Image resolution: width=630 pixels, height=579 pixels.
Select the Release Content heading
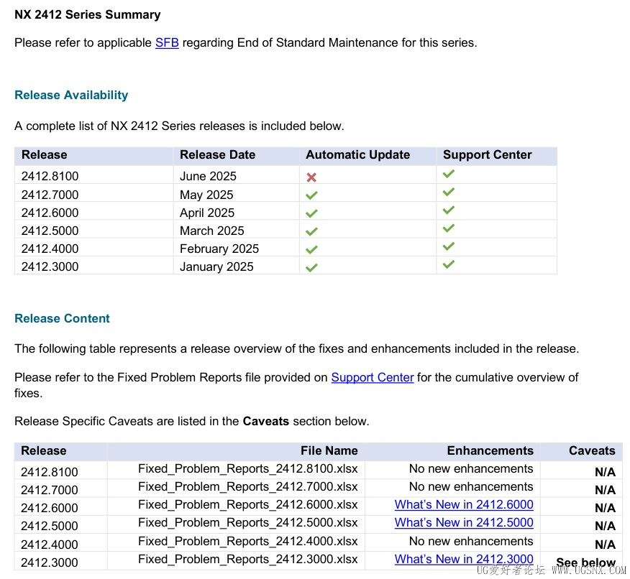(62, 318)
